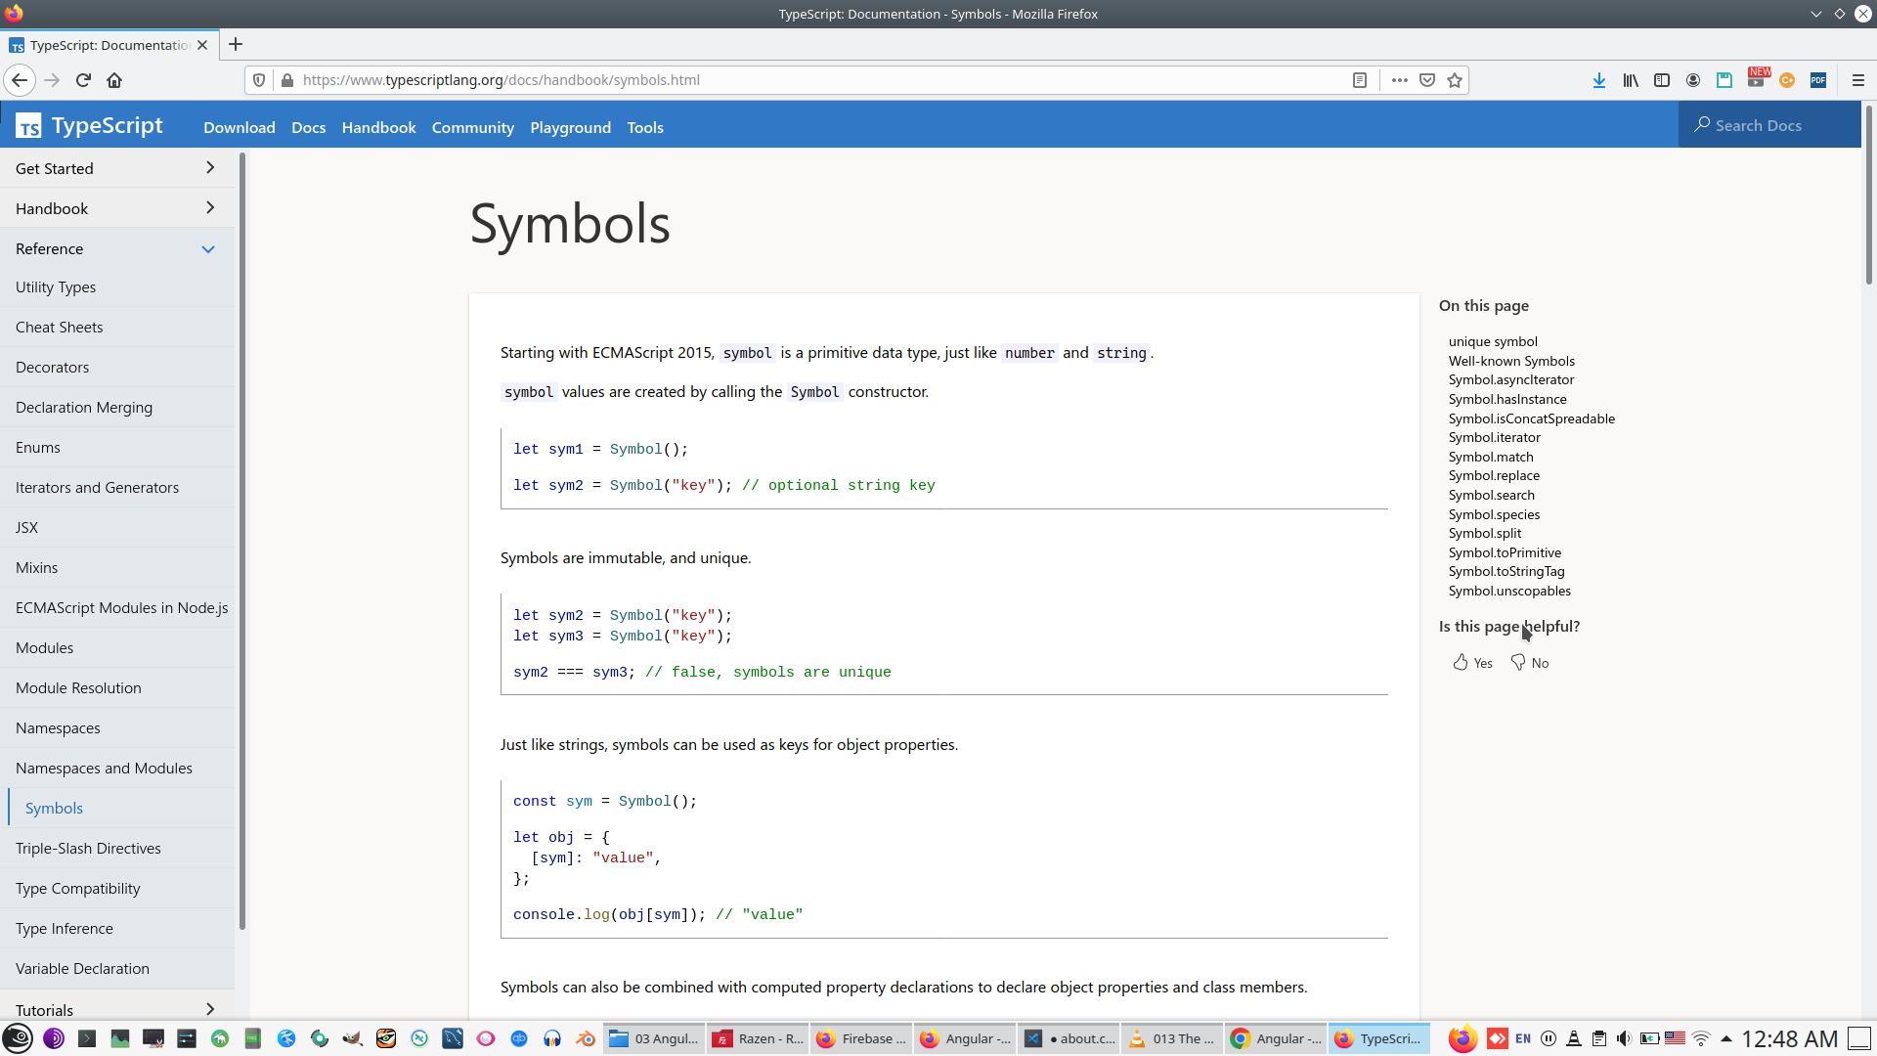
Task: Expand the Tutorials sidebar section
Action: coord(209,1009)
